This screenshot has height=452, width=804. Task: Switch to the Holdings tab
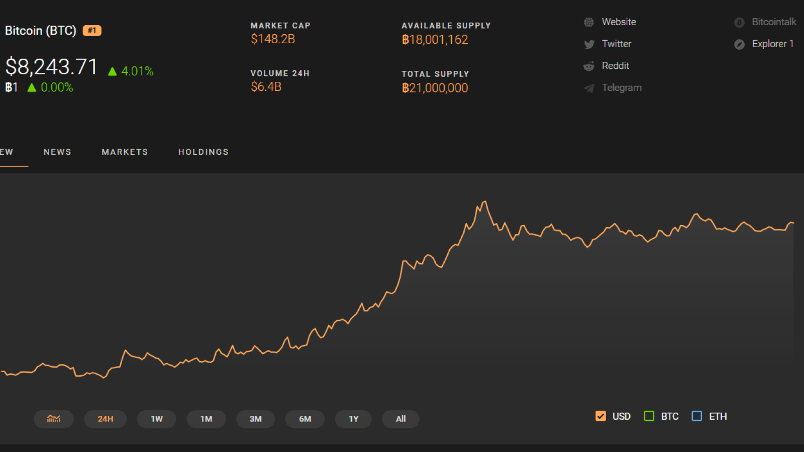point(204,152)
